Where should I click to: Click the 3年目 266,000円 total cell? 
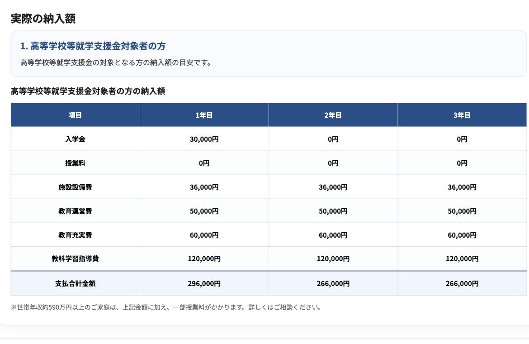[462, 283]
